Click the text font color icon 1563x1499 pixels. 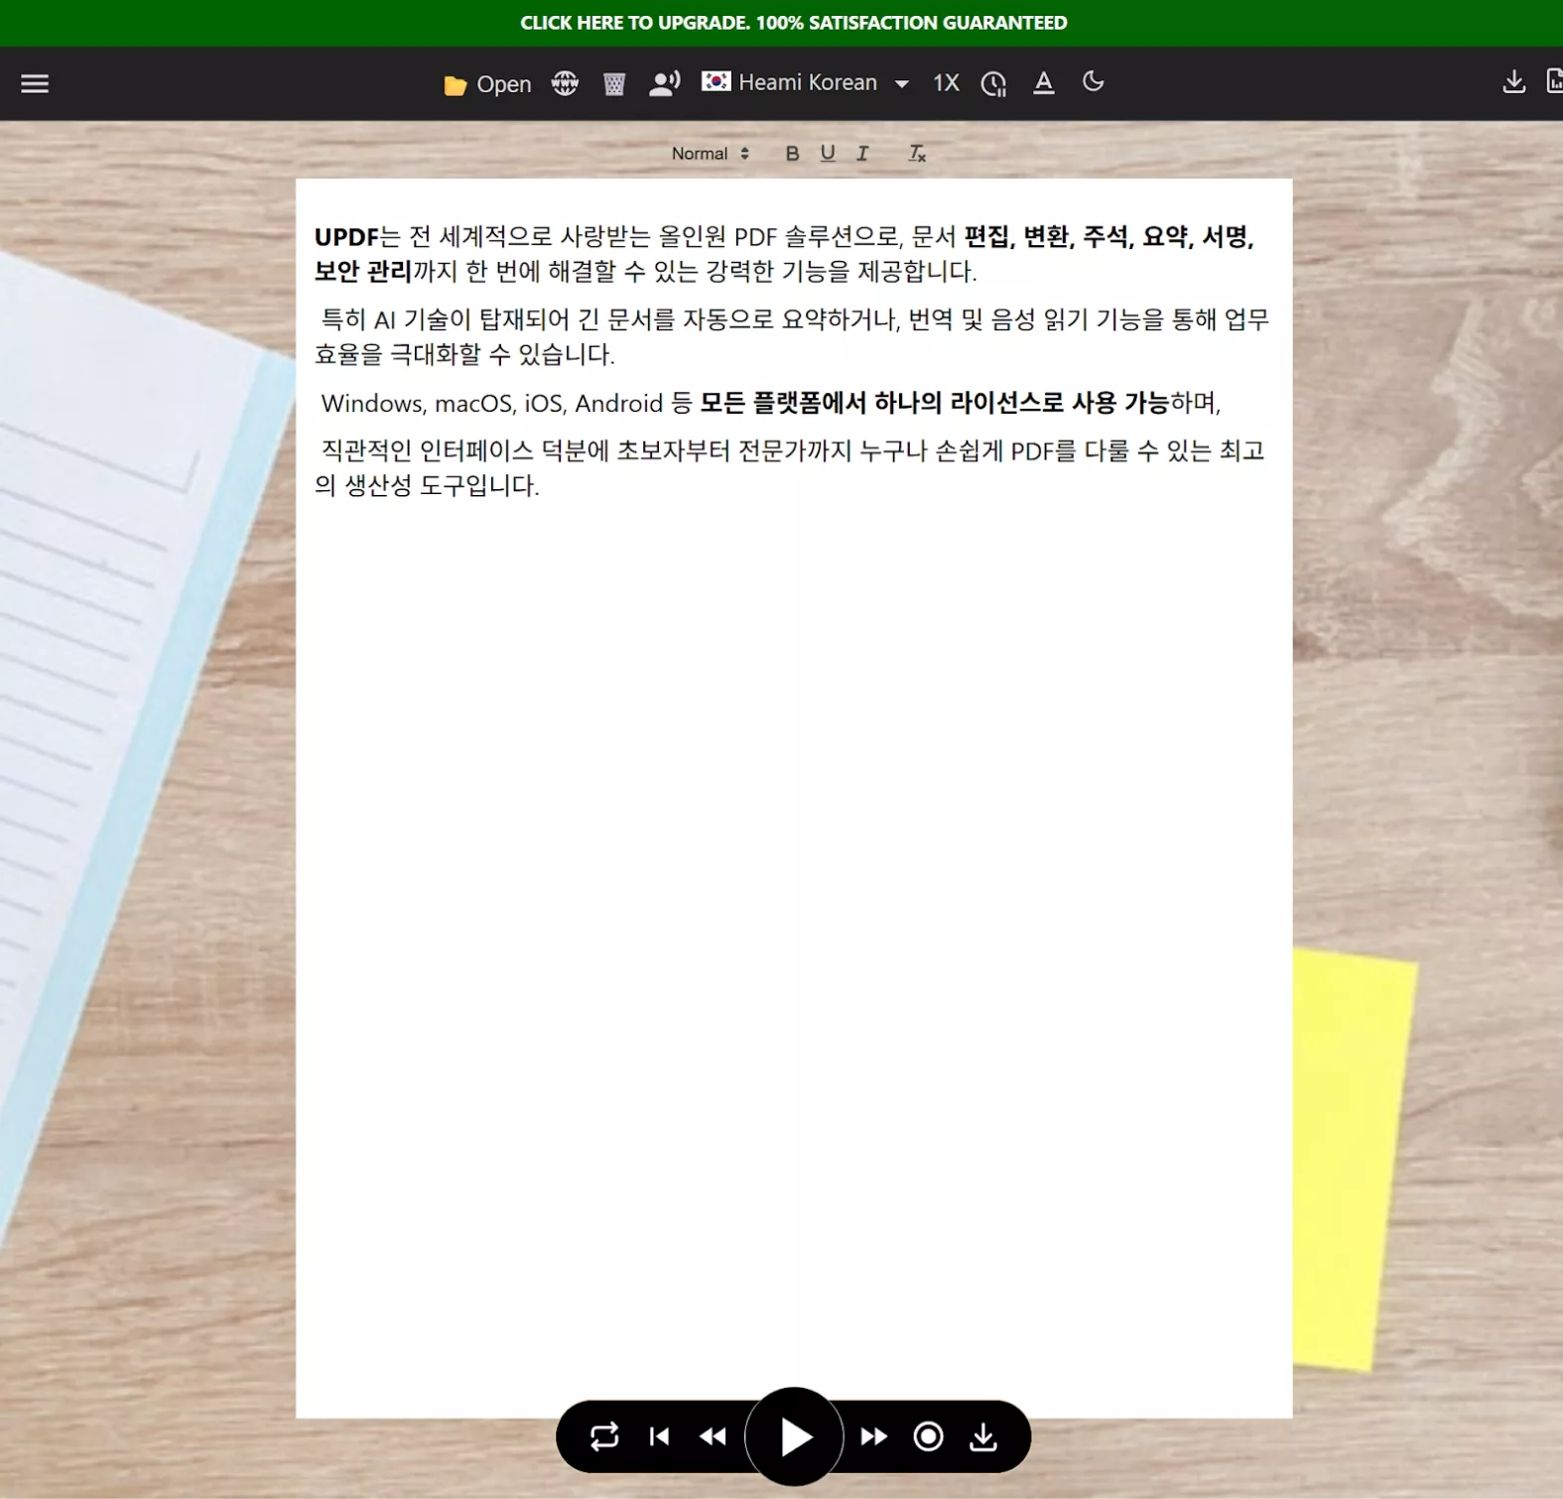tap(1043, 83)
